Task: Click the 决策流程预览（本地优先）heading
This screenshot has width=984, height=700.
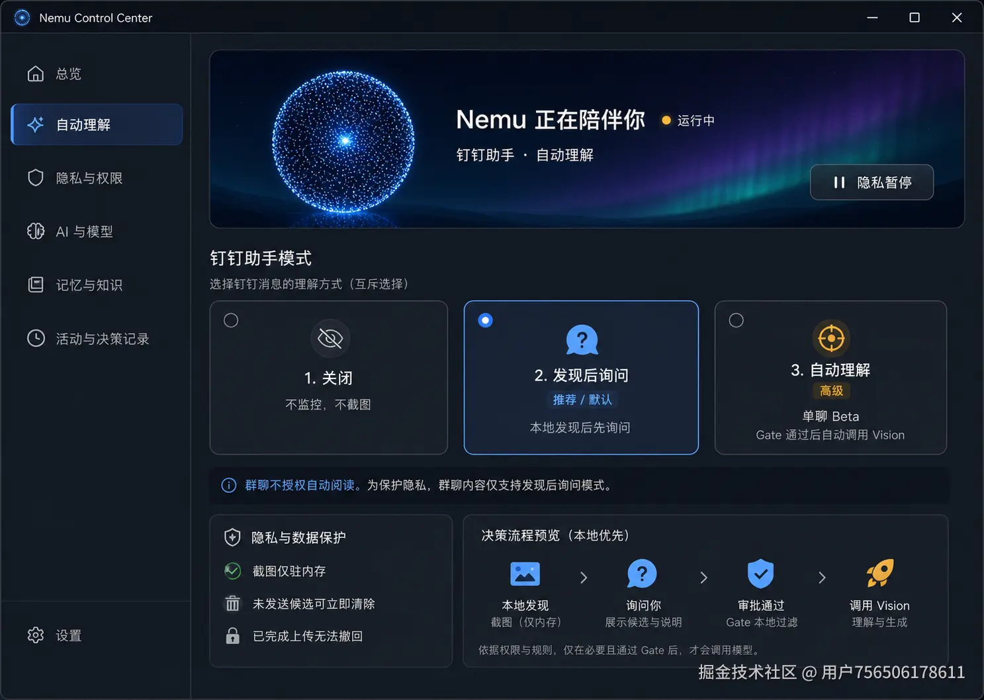Action: point(555,535)
